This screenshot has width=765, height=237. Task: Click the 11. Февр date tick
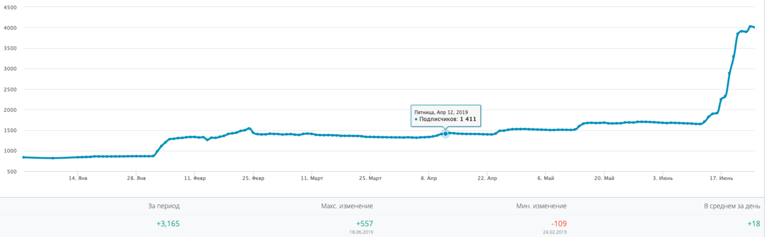pyautogui.click(x=195, y=178)
